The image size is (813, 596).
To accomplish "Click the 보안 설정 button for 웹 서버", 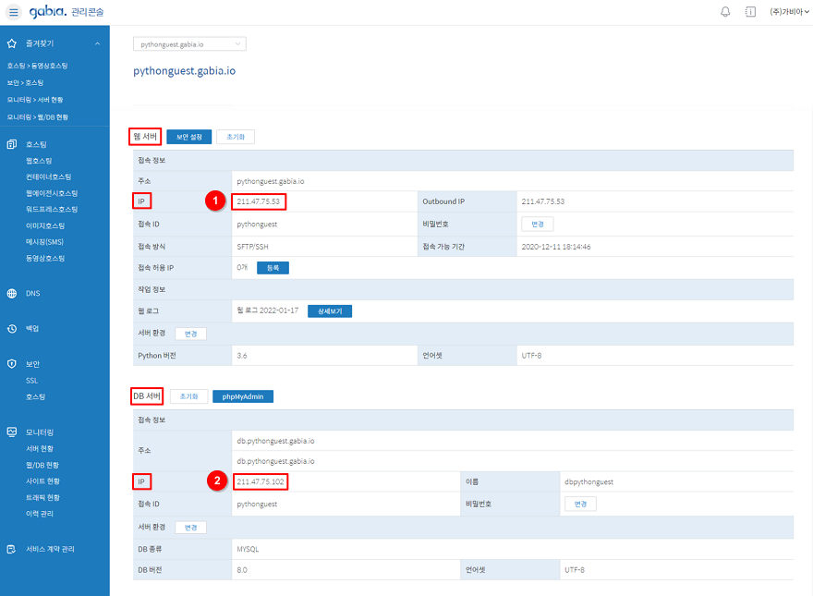I will [x=189, y=137].
